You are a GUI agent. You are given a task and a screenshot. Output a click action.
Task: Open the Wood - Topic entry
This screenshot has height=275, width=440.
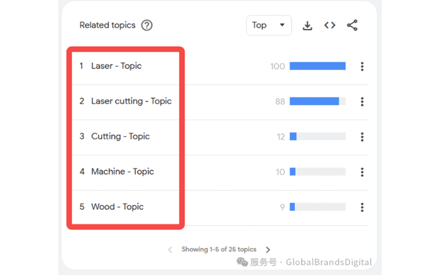[x=117, y=207]
